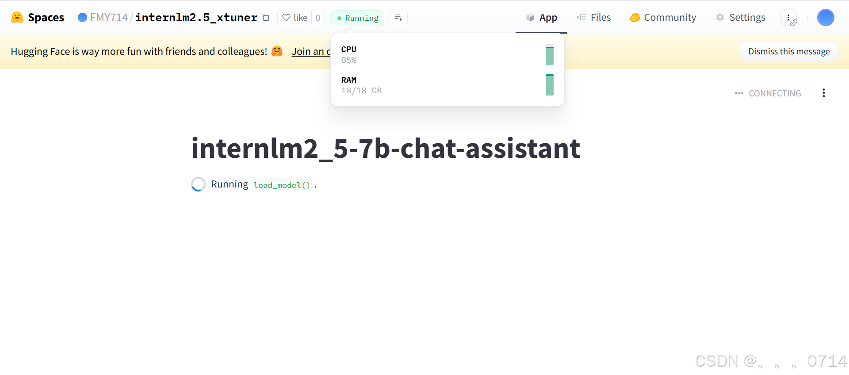The width and height of the screenshot is (849, 375).
Task: Click the Hugging Face Spaces logo icon
Action: 17,18
